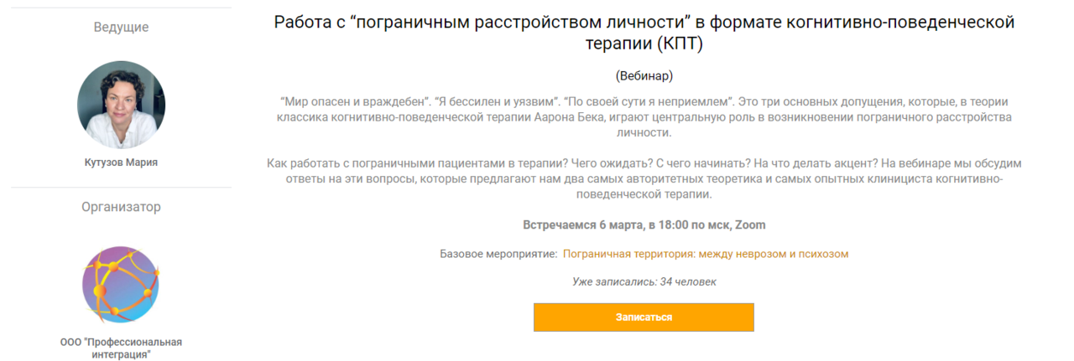The image size is (1074, 361).
Task: Click the paragraph starting "Как работать с пограничными"
Action: coord(644,178)
